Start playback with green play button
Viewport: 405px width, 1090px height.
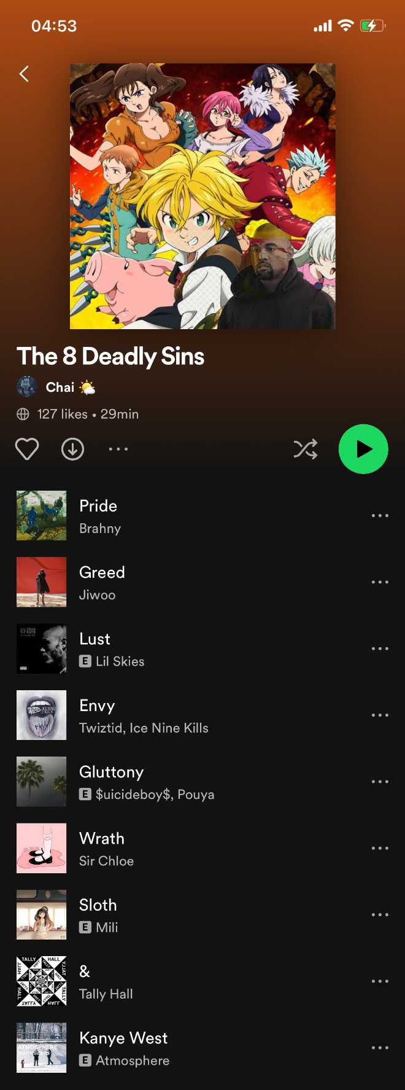(x=363, y=449)
